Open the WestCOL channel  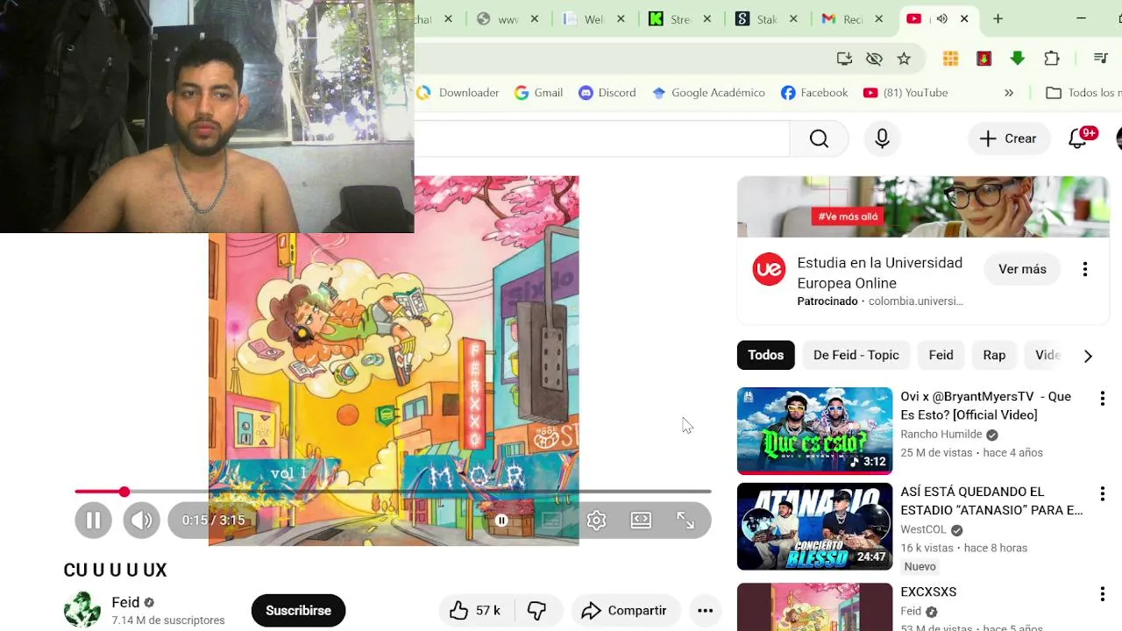[x=923, y=530]
